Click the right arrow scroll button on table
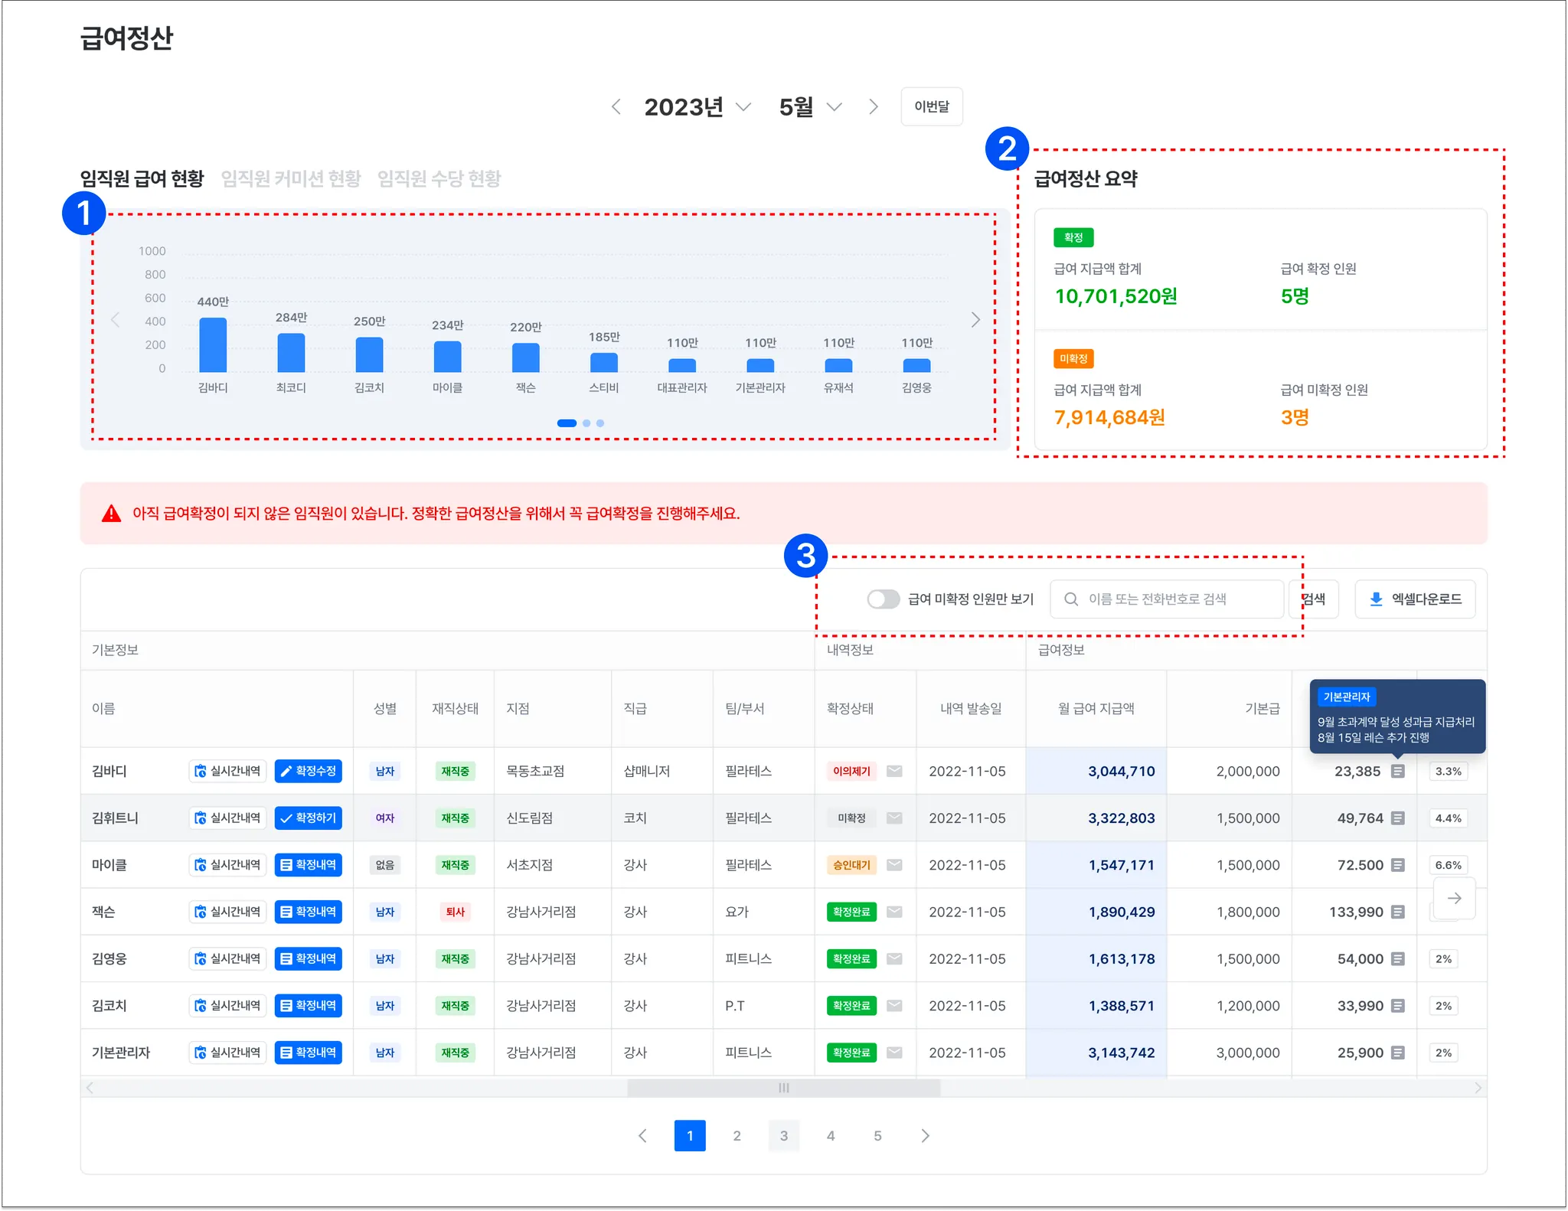The image size is (1568, 1211). pyautogui.click(x=1454, y=898)
